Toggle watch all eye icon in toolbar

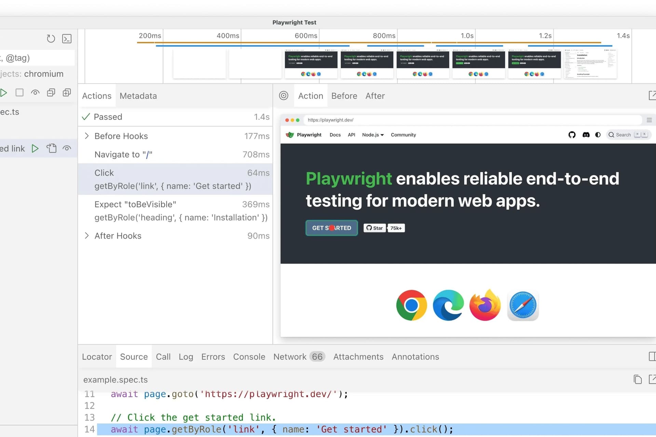click(35, 93)
